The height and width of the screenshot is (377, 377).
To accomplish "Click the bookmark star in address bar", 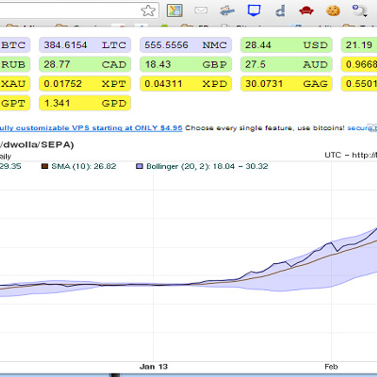I will click(148, 11).
